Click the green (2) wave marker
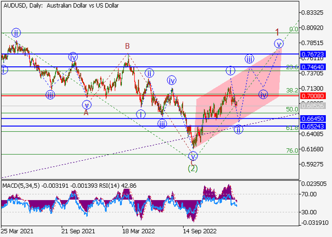 (193, 168)
